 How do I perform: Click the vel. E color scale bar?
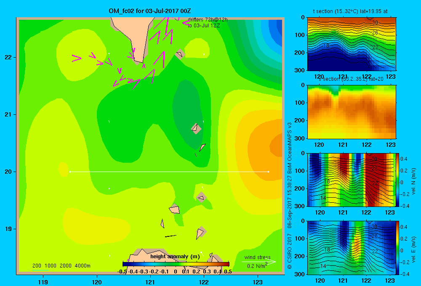pyautogui.click(x=398, y=248)
